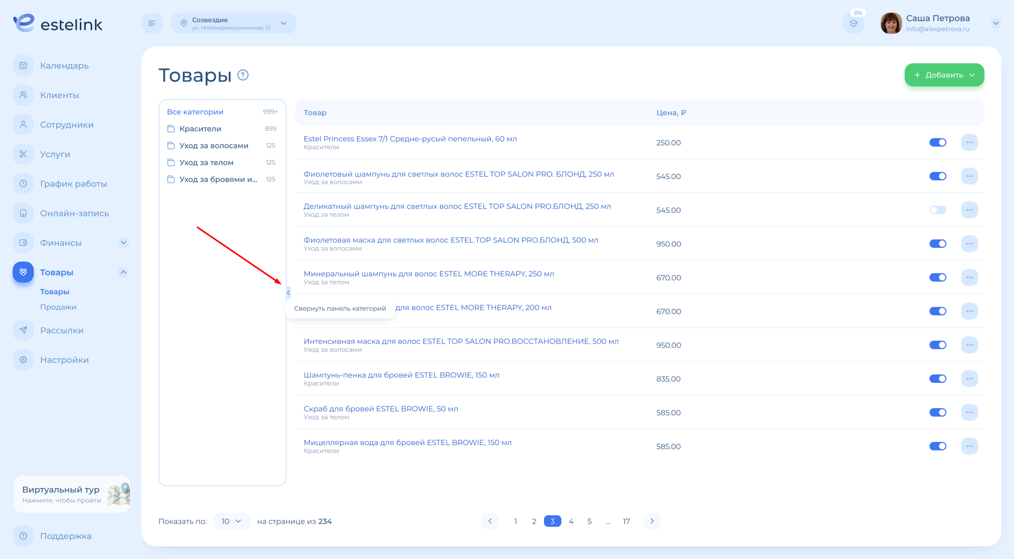Open the Добавить dropdown button
1014x559 pixels.
[944, 75]
